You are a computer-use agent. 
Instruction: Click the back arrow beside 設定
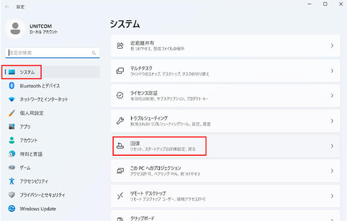(x=8, y=7)
